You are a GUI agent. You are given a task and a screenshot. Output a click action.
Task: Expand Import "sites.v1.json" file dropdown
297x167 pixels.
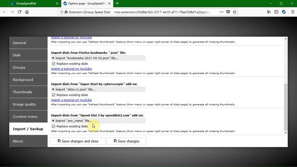tap(98, 90)
